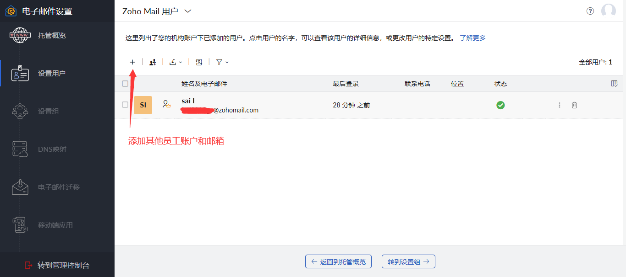Screen dimensions: 626x277
Task: Open the import users dropdown
Action: click(x=176, y=62)
